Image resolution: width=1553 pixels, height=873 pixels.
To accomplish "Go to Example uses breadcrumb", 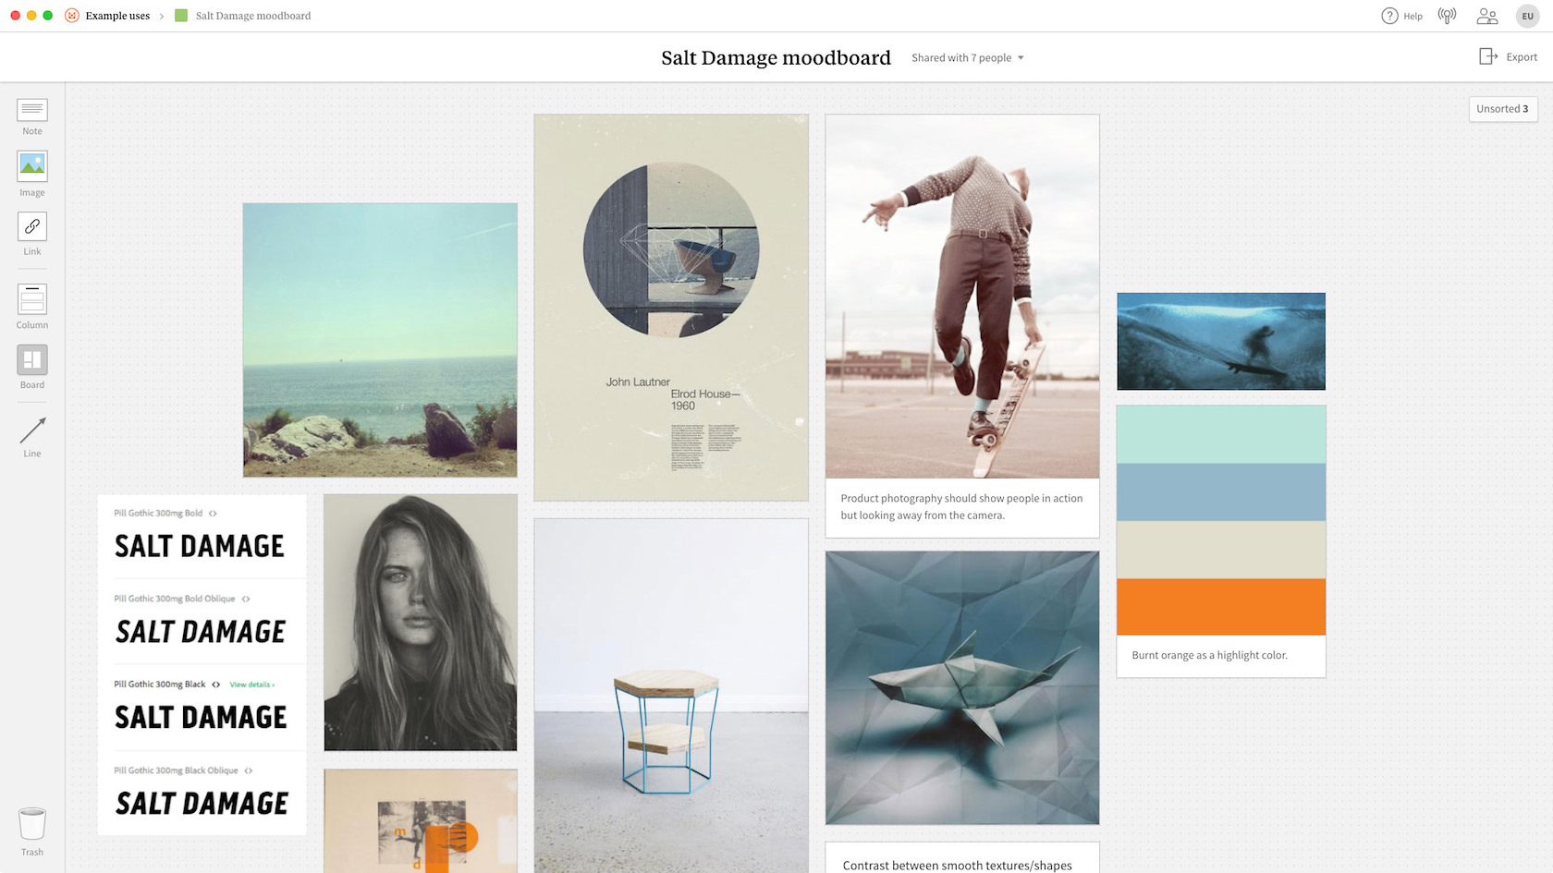I will coord(117,16).
